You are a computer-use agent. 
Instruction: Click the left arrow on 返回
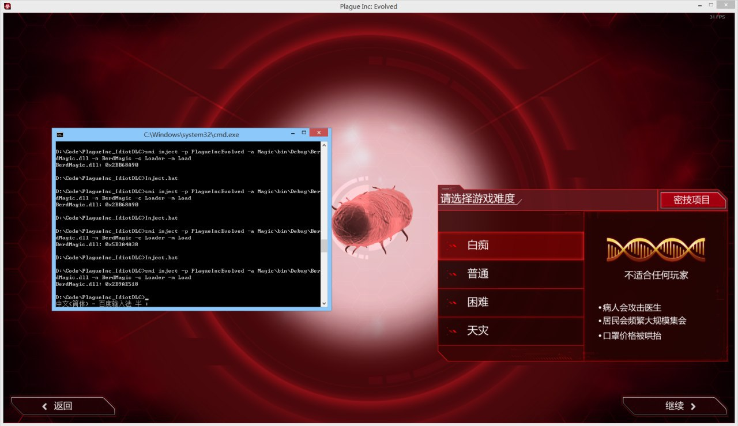(44, 406)
